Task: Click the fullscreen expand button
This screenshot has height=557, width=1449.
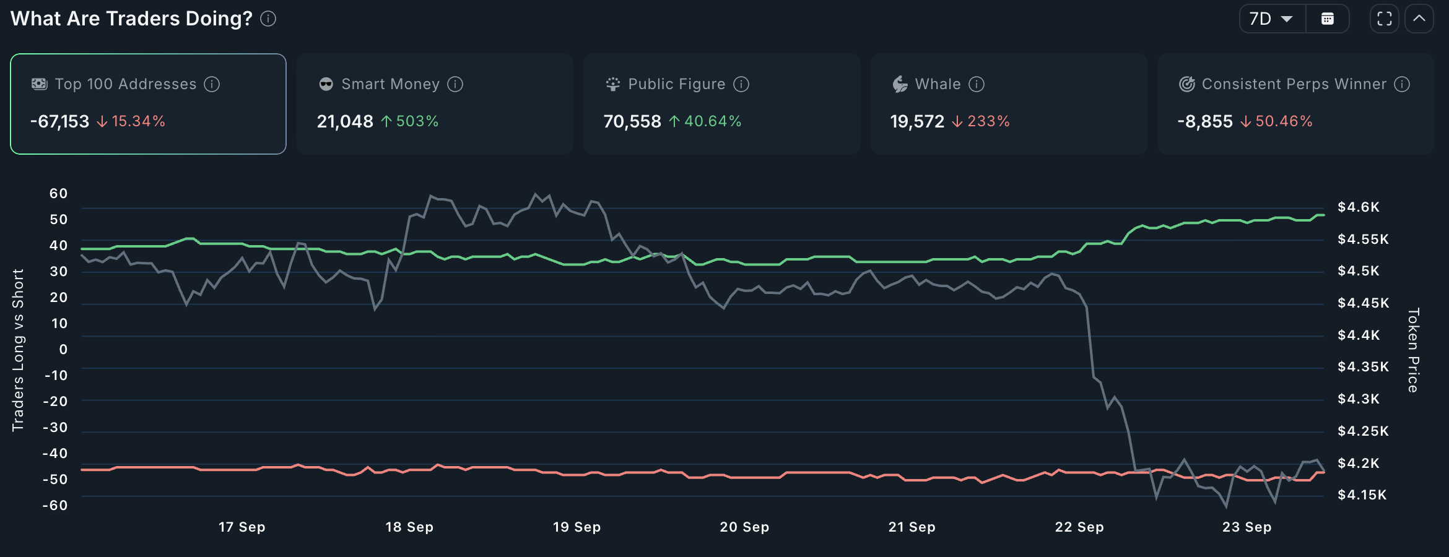Action: pos(1383,19)
